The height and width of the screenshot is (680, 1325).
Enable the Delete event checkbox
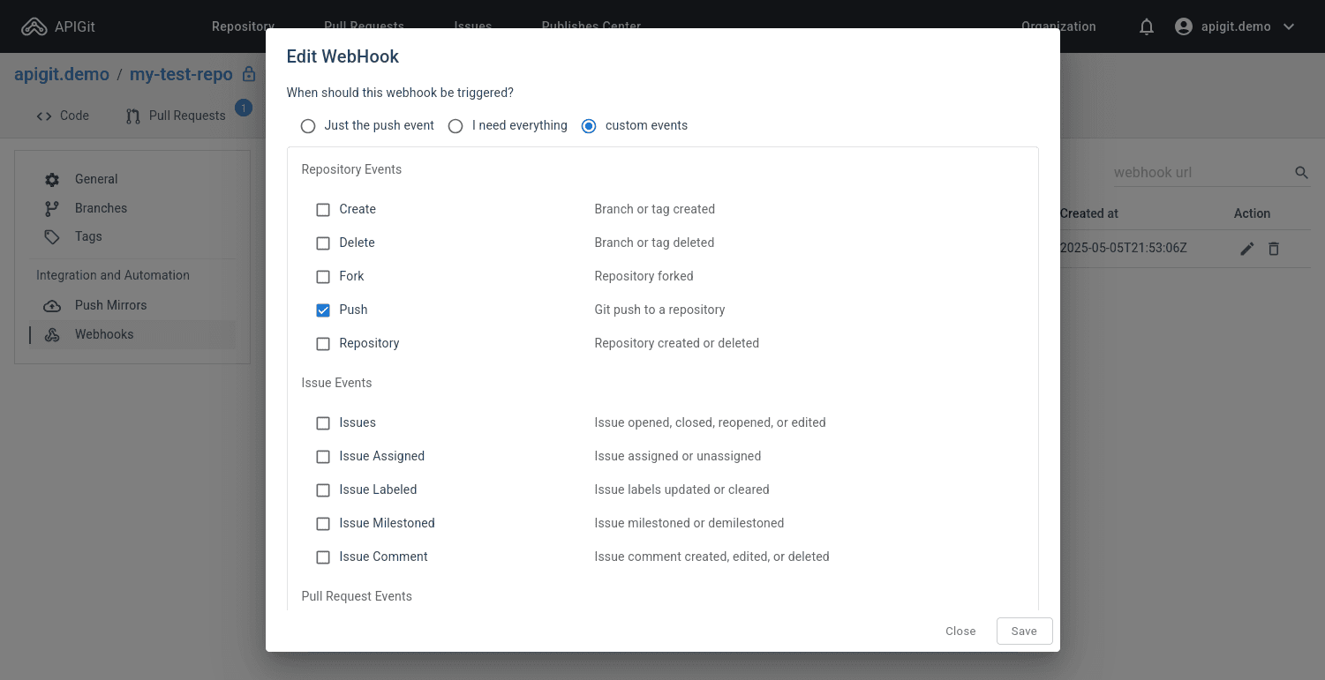point(323,243)
